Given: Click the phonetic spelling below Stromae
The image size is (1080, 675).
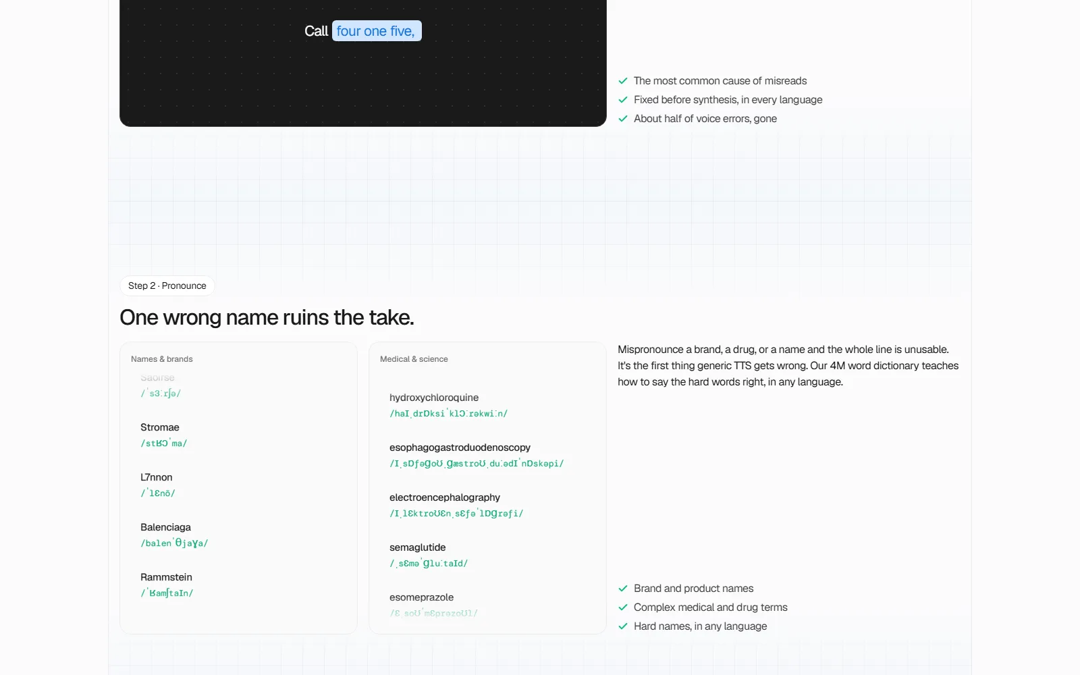Looking at the screenshot, I should point(164,443).
